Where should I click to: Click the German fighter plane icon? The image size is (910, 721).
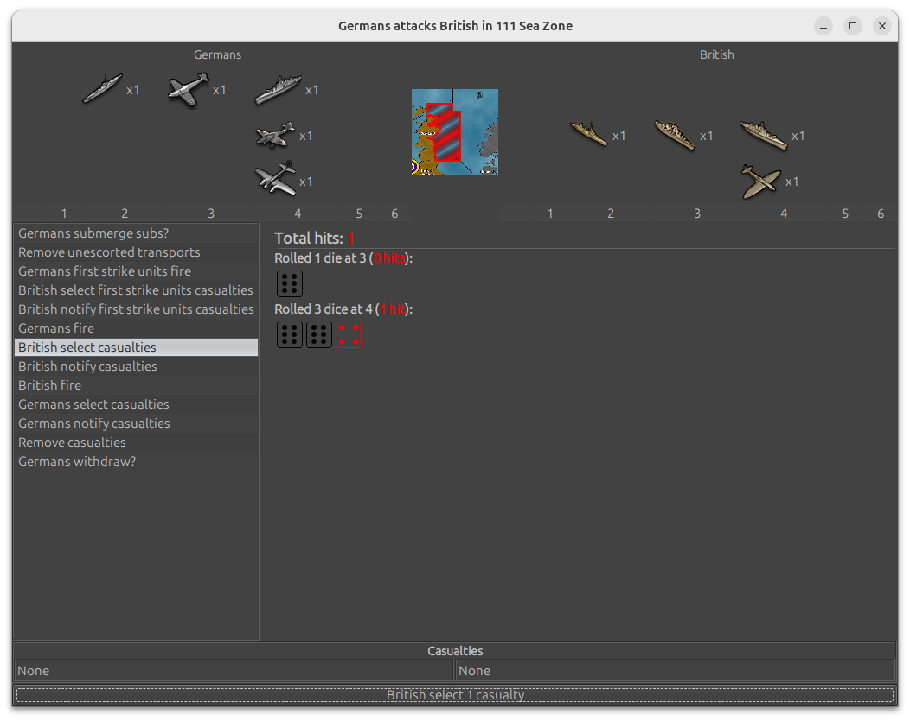point(189,89)
